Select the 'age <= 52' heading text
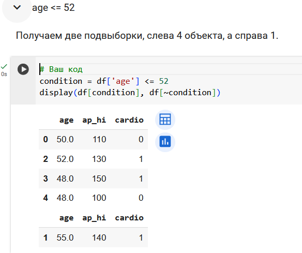 53,8
